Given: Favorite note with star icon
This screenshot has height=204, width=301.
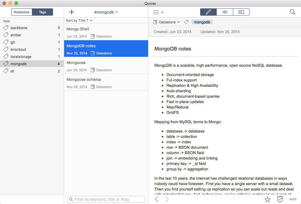Looking at the screenshot, I should tap(267, 200).
